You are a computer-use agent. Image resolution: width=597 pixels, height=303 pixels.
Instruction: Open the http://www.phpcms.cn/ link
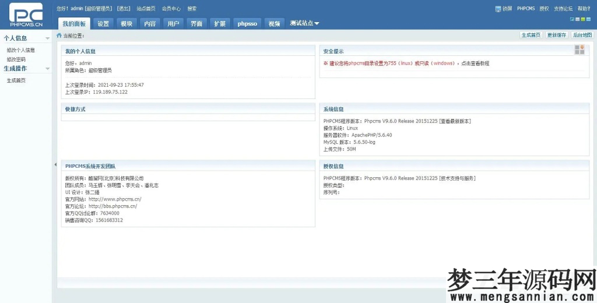pos(115,199)
